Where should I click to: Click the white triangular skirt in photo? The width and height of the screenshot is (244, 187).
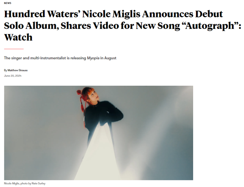(x=98, y=154)
